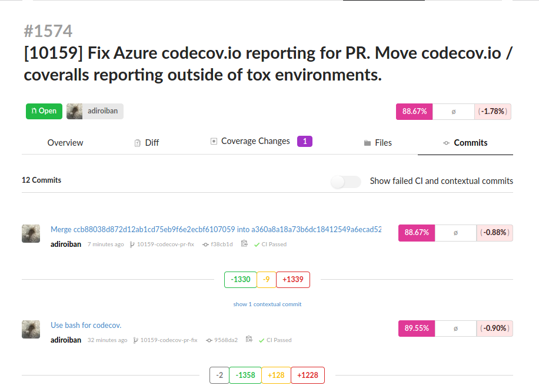The width and height of the screenshot is (539, 392).
Task: Open the Use bash for codecov commit
Action: pos(86,325)
